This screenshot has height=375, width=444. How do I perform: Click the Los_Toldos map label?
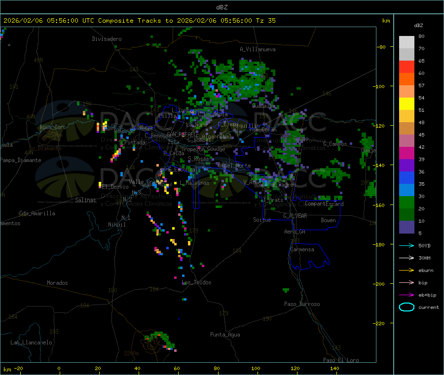[196, 282]
